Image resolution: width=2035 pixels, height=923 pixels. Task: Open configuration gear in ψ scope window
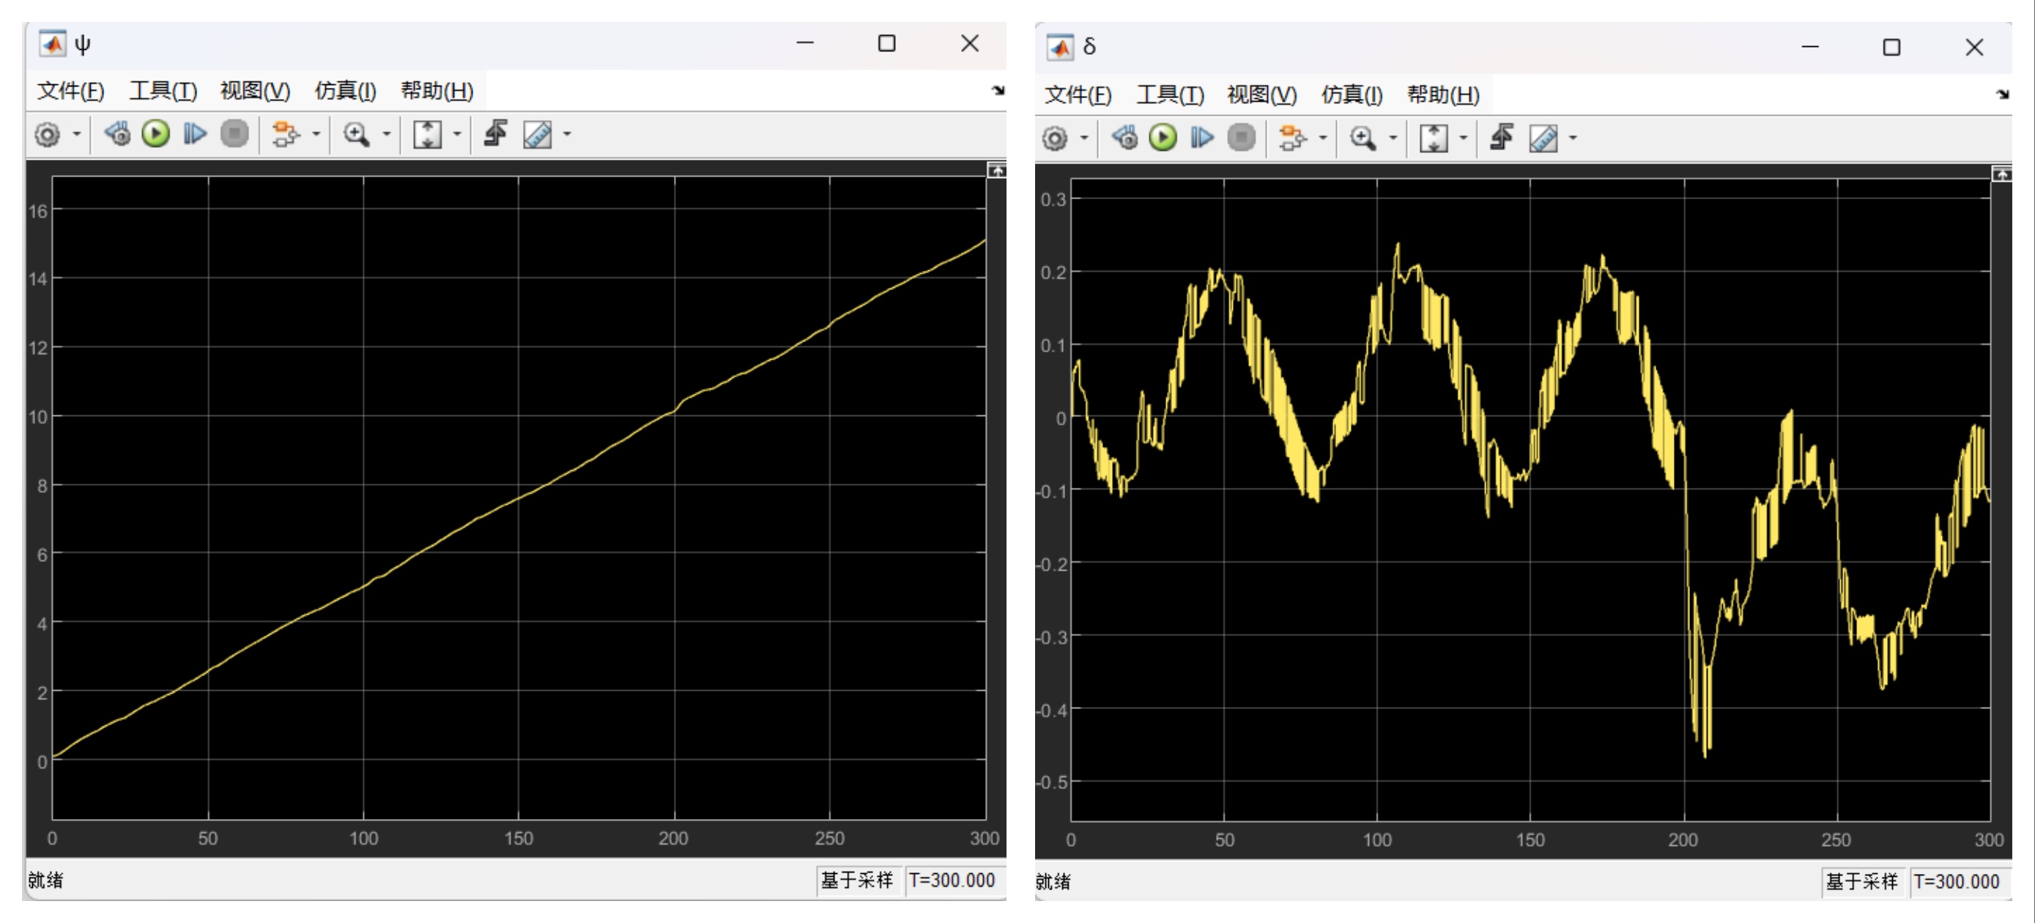(x=48, y=134)
